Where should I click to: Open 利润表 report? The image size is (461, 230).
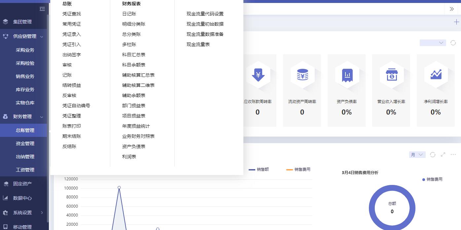point(129,157)
